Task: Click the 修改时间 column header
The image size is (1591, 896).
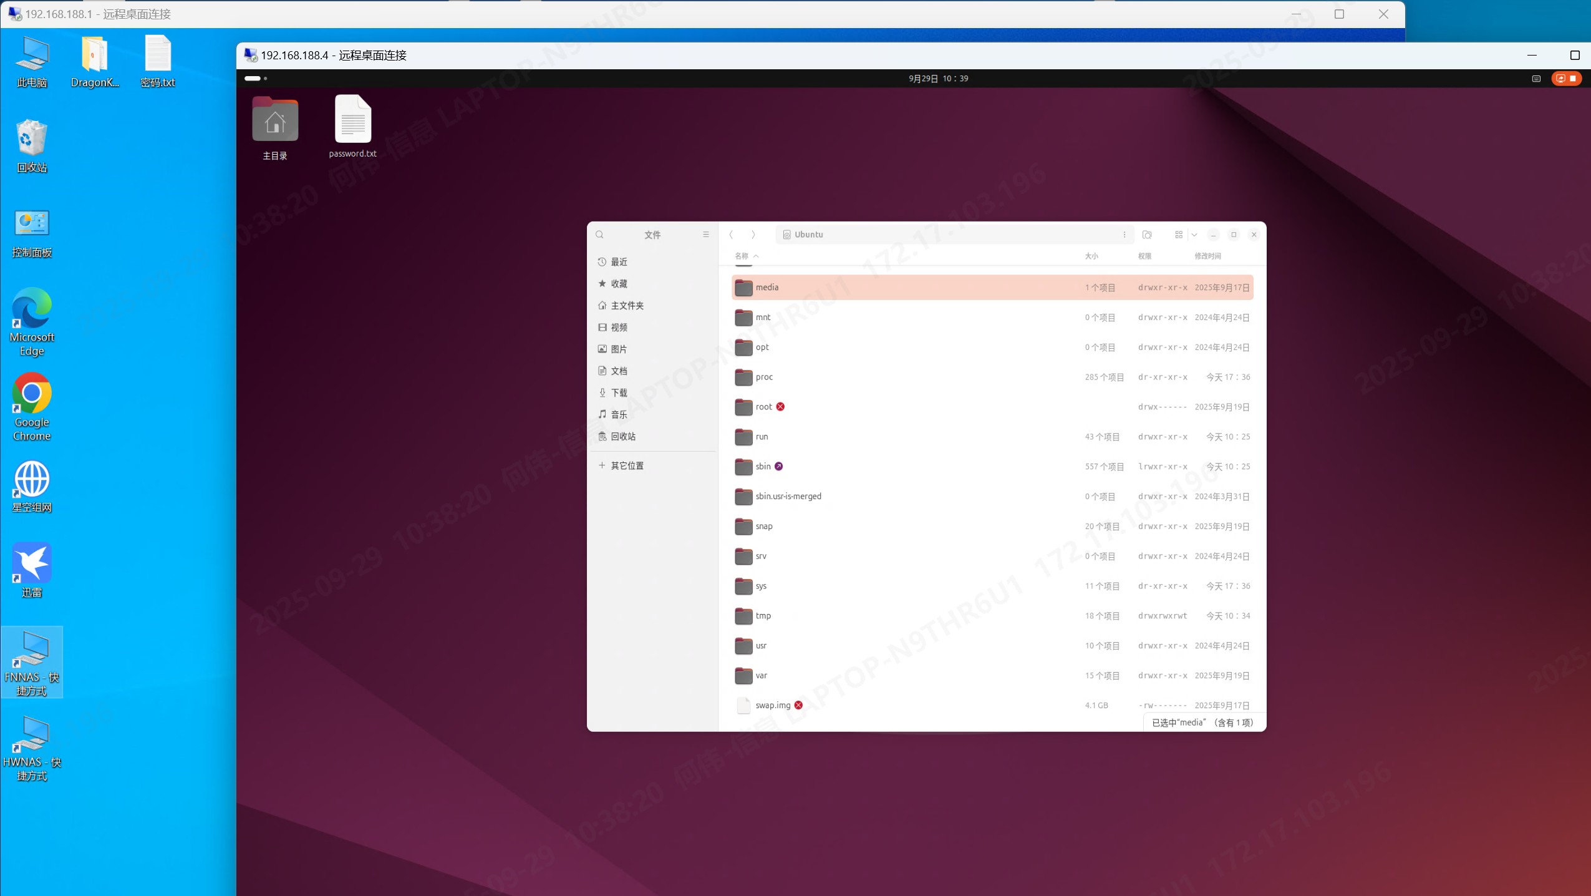Action: click(1207, 256)
